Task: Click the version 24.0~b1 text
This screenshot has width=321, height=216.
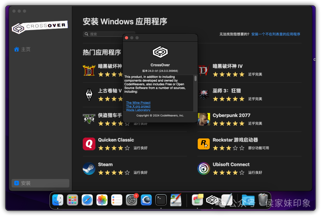Action: 160,71
